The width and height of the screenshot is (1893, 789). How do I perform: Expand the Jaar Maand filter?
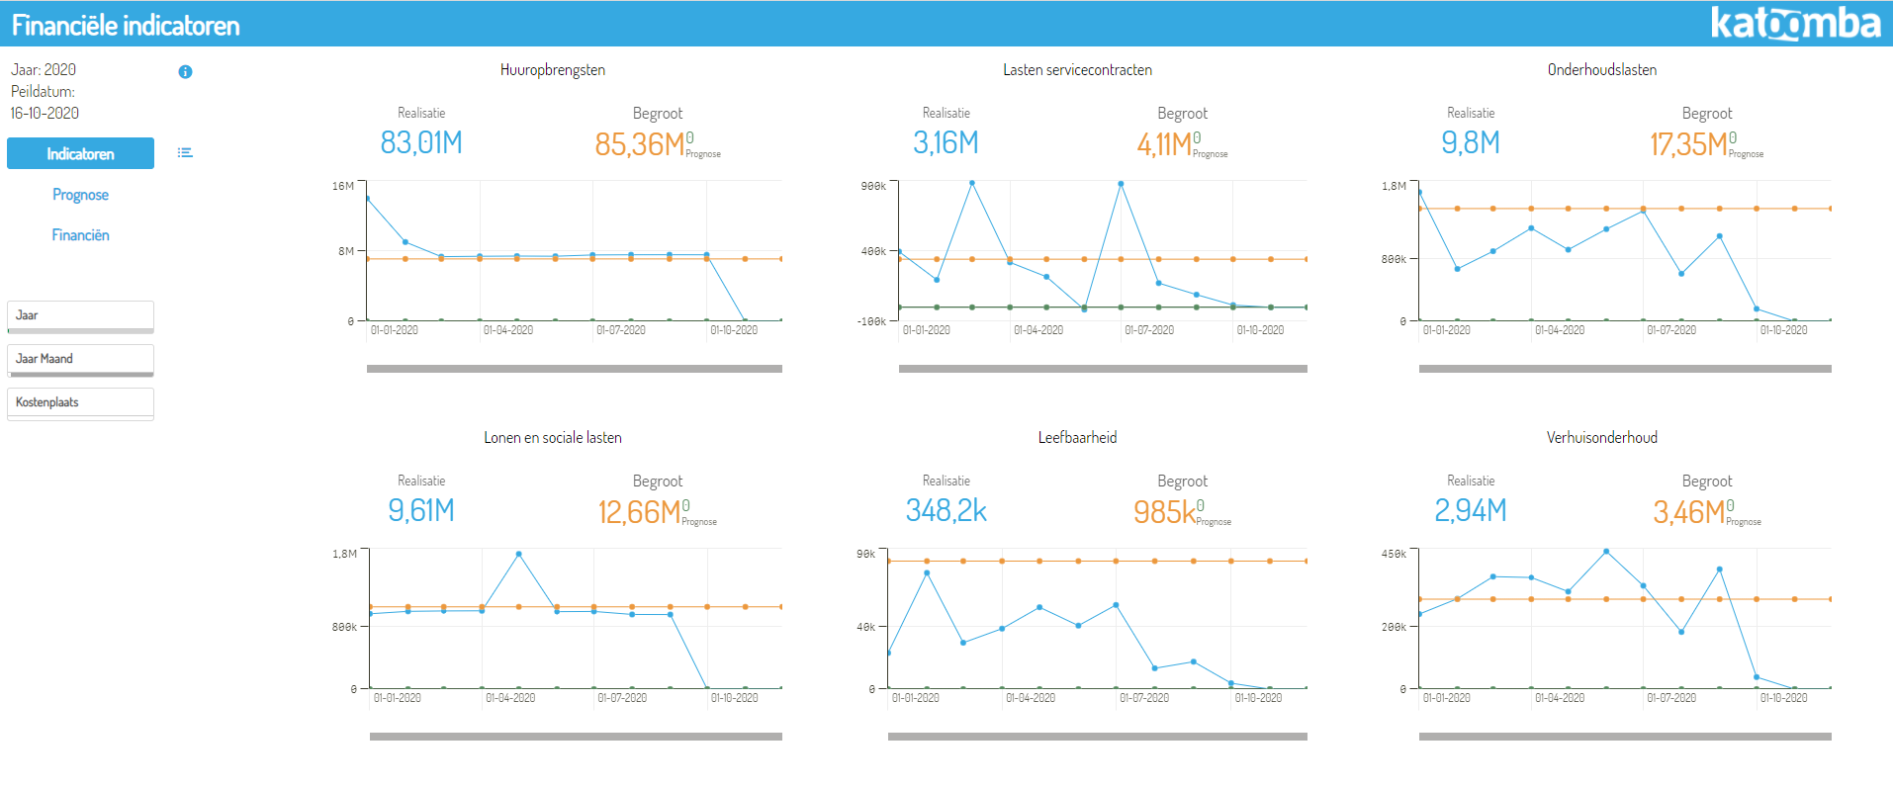(x=80, y=359)
